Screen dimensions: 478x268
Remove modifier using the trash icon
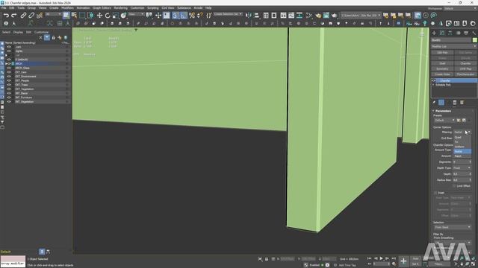455,103
